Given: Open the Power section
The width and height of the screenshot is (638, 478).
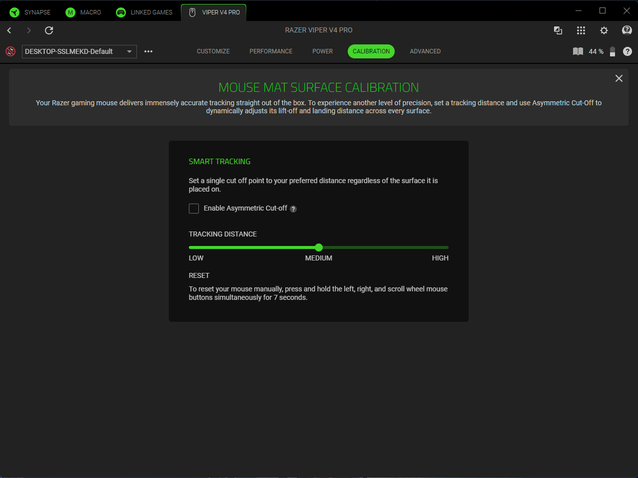Looking at the screenshot, I should pyautogui.click(x=323, y=51).
